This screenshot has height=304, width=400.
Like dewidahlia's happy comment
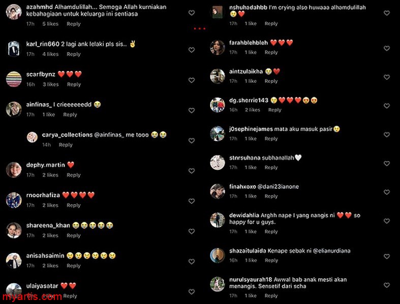click(x=387, y=221)
